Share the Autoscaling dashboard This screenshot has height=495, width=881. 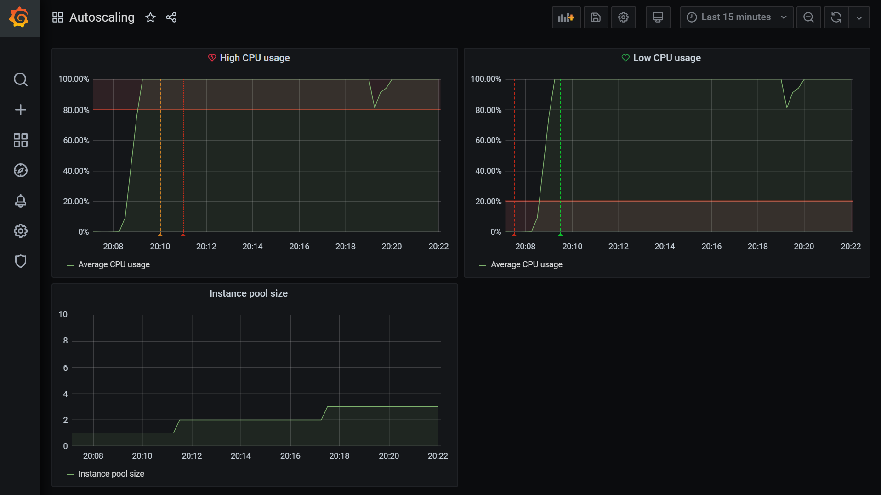pyautogui.click(x=171, y=17)
